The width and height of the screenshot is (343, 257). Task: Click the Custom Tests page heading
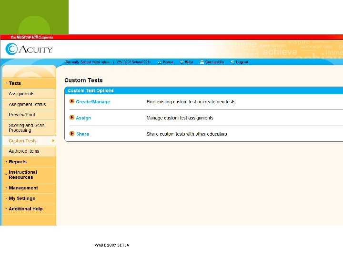tap(83, 80)
